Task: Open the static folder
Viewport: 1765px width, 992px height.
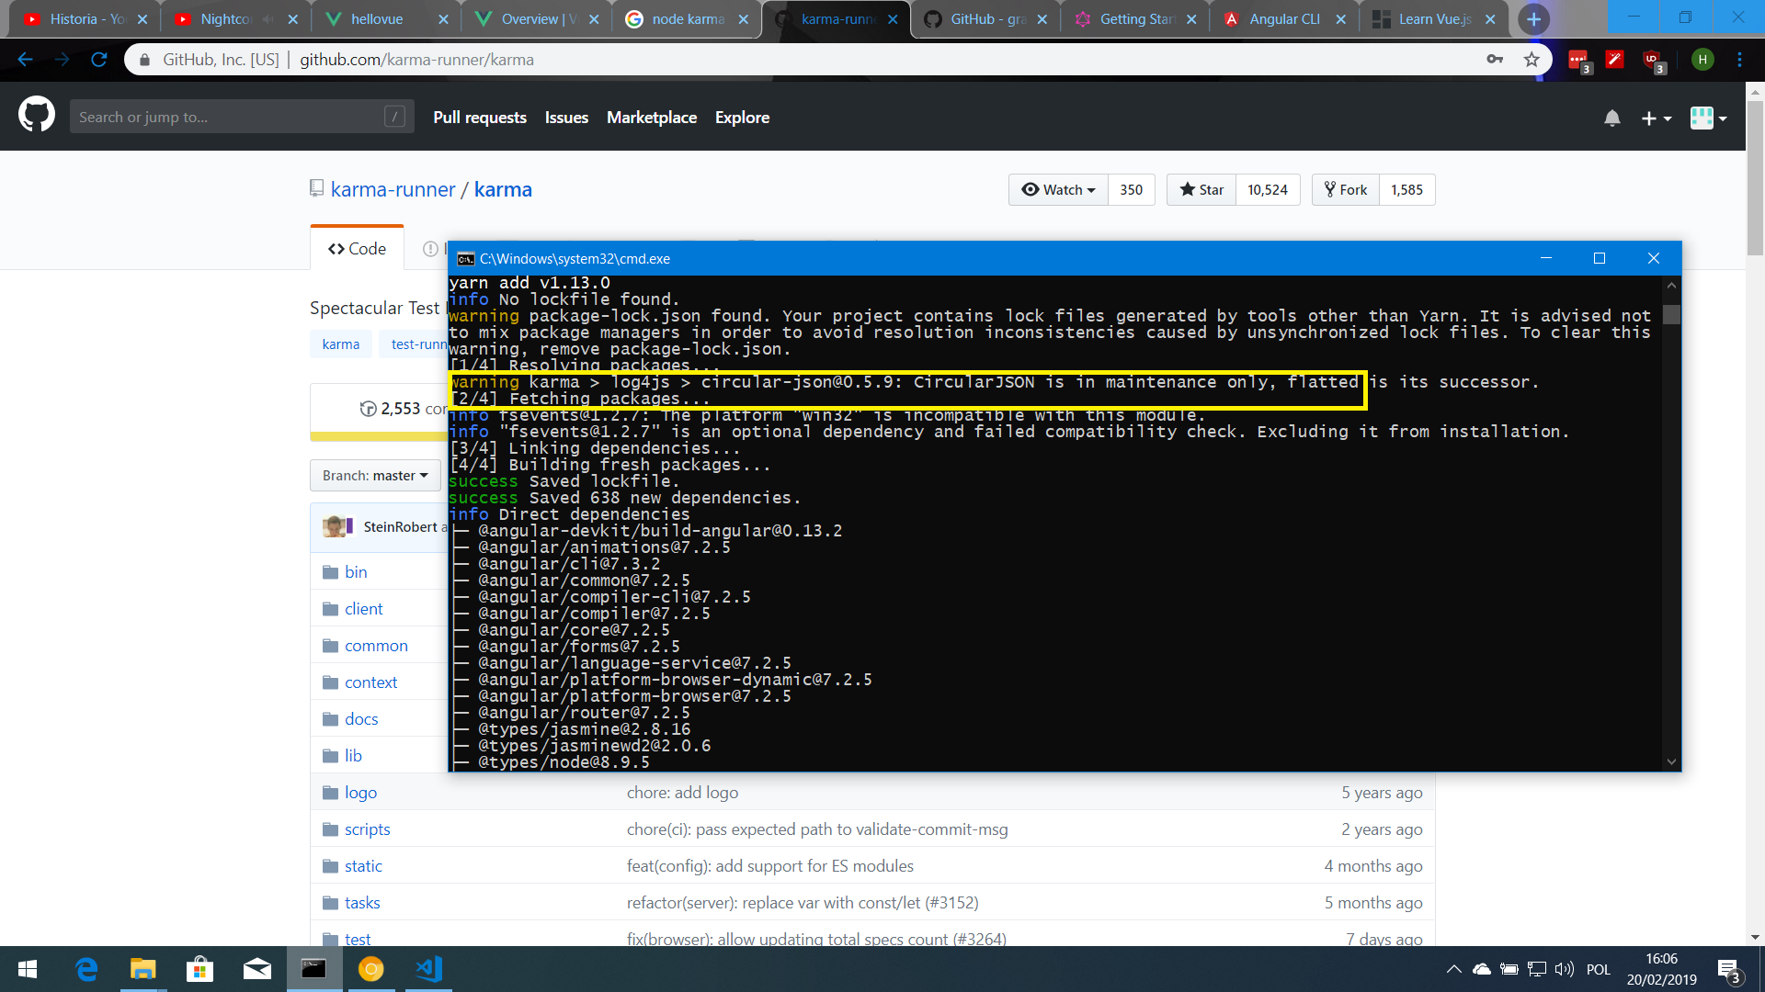Action: tap(363, 865)
